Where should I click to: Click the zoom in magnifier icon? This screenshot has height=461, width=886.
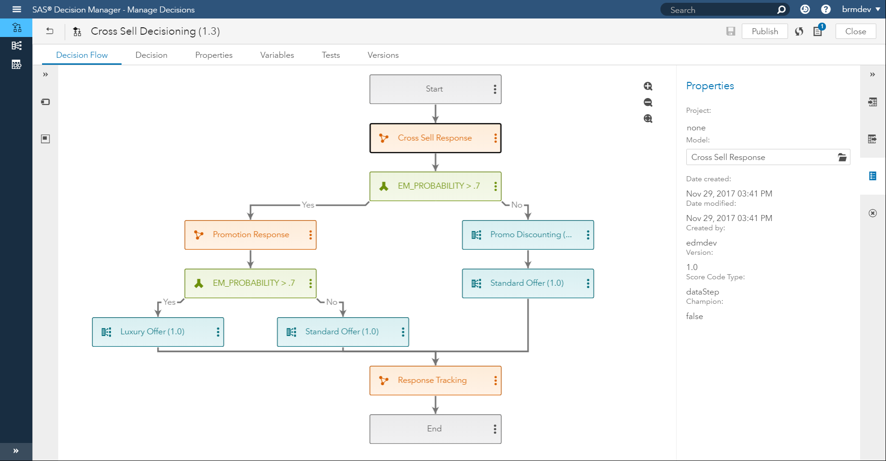[x=648, y=86]
